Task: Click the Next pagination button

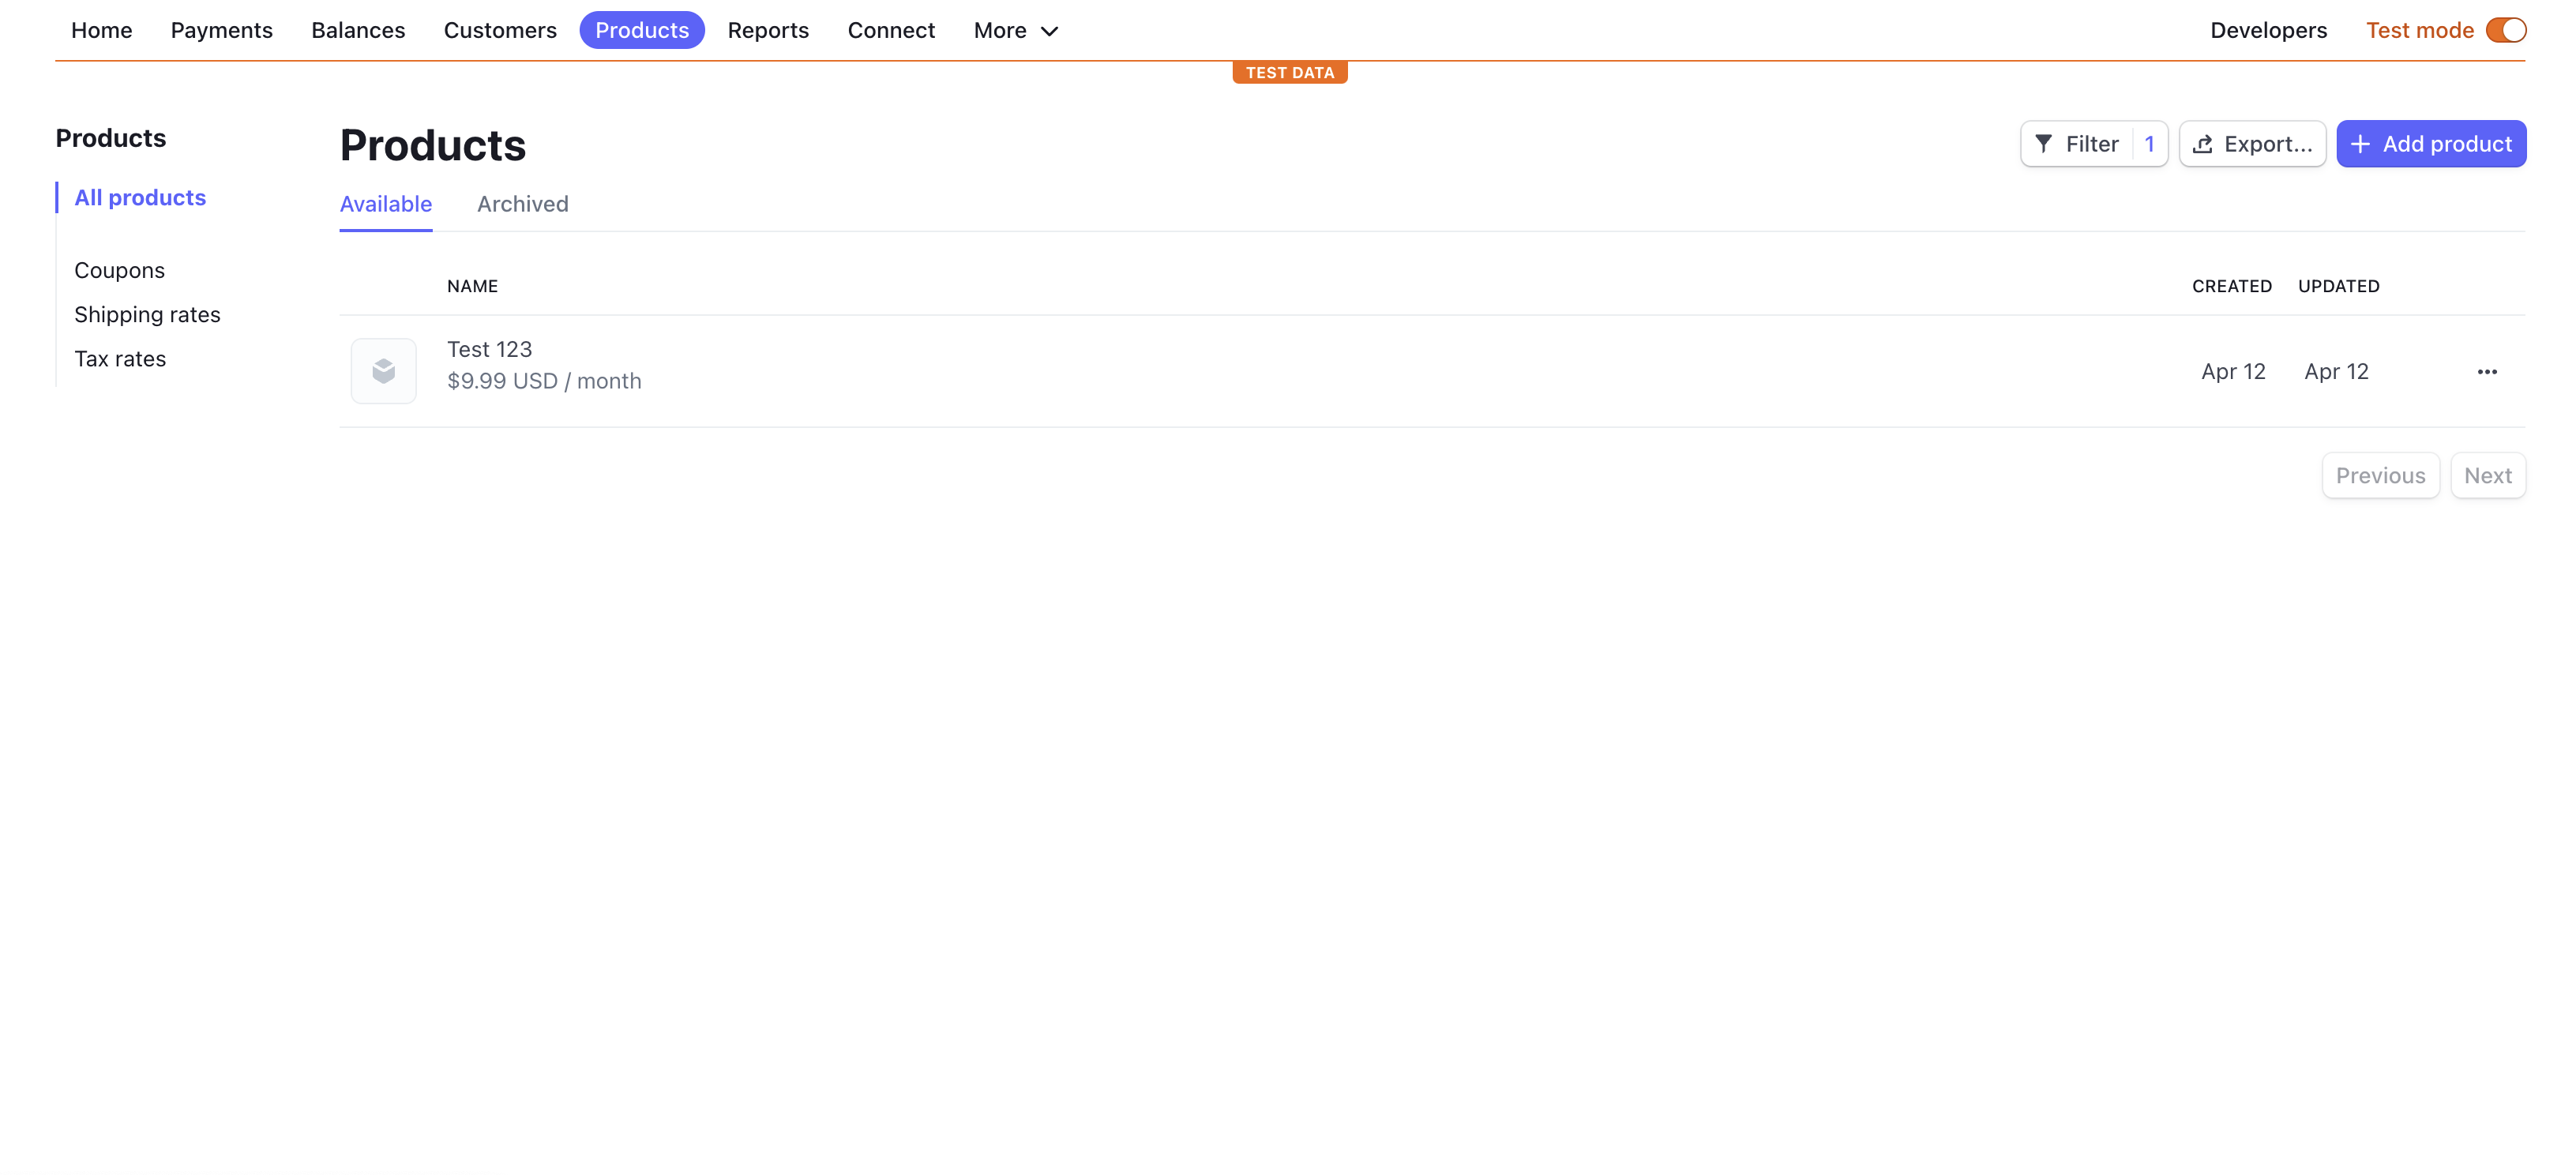Action: click(x=2487, y=476)
